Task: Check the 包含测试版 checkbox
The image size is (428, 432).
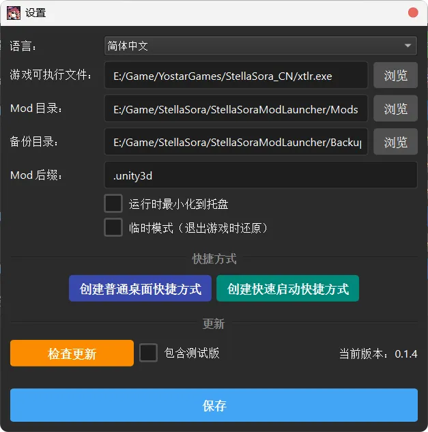Action: tap(148, 353)
